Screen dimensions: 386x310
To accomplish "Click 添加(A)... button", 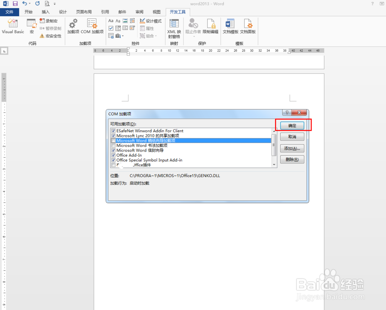I will (x=292, y=148).
